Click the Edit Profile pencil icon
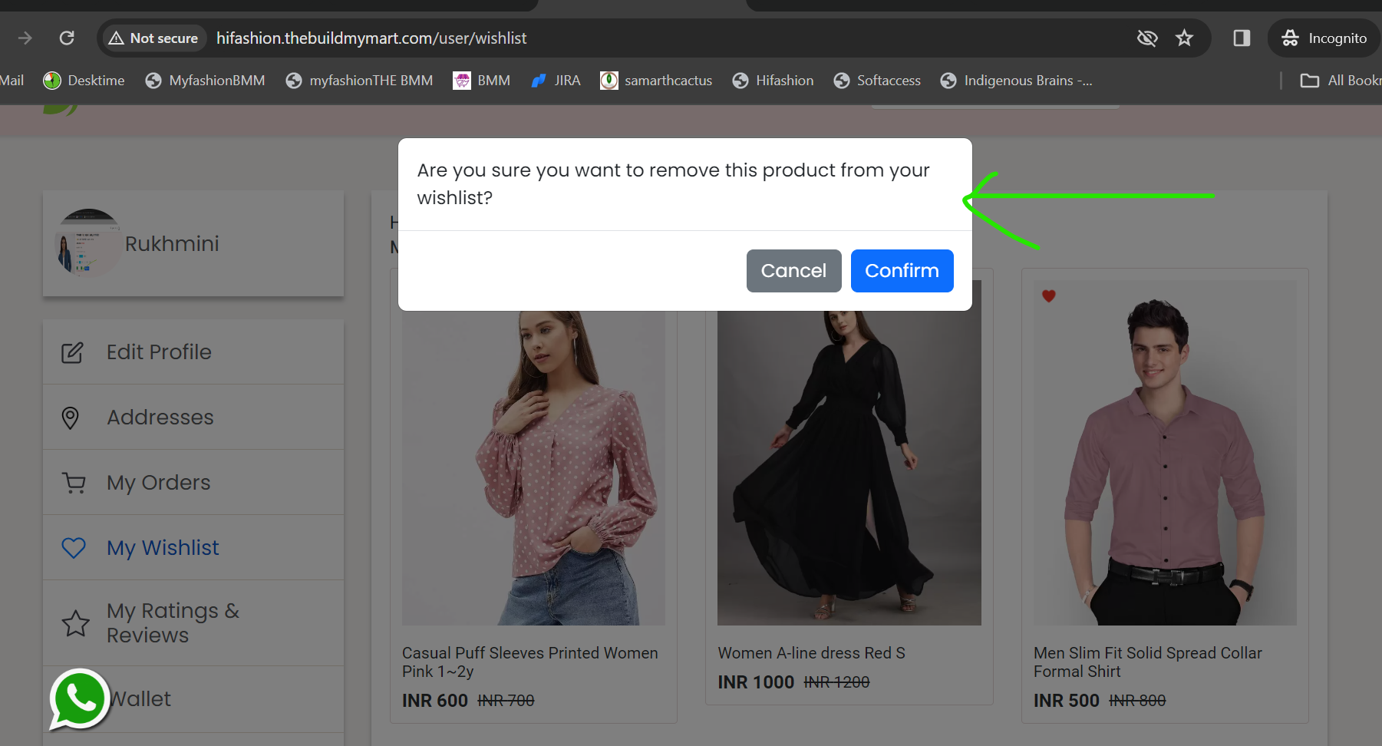 72,352
